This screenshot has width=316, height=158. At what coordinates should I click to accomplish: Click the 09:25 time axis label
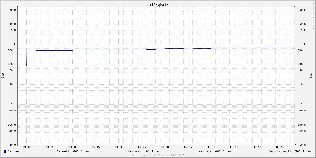tap(142, 147)
